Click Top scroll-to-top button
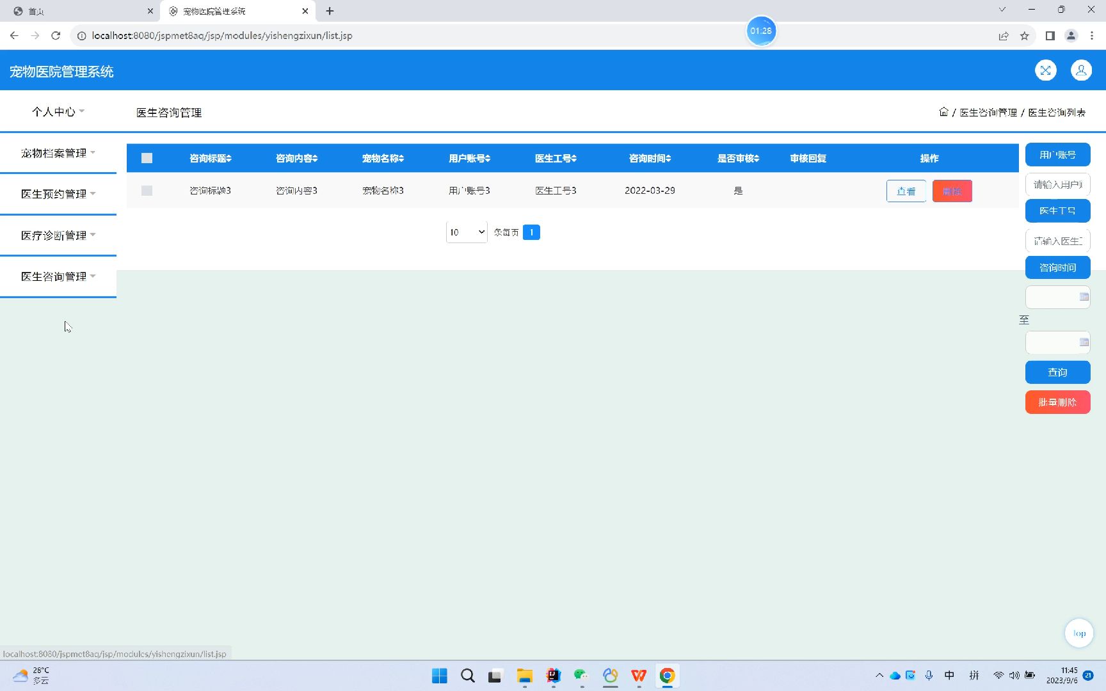The width and height of the screenshot is (1106, 691). (1079, 633)
